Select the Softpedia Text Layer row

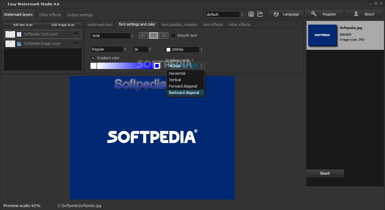tap(43, 34)
